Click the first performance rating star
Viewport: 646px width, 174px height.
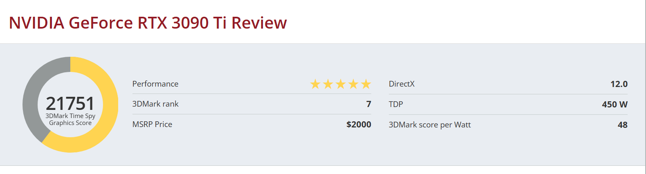point(315,84)
